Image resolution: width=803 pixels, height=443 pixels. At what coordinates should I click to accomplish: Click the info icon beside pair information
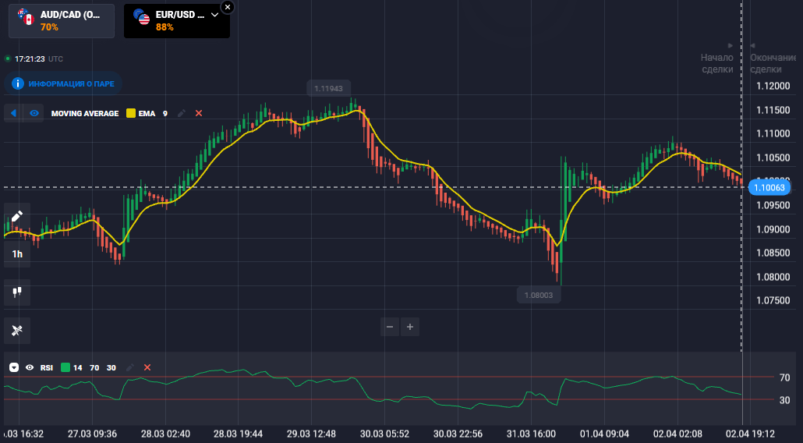click(x=18, y=83)
